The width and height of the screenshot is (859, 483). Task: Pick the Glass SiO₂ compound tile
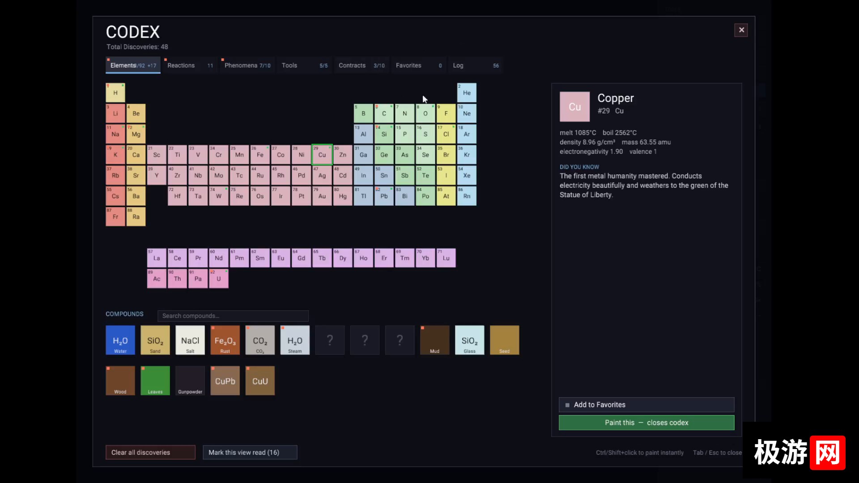pyautogui.click(x=470, y=340)
